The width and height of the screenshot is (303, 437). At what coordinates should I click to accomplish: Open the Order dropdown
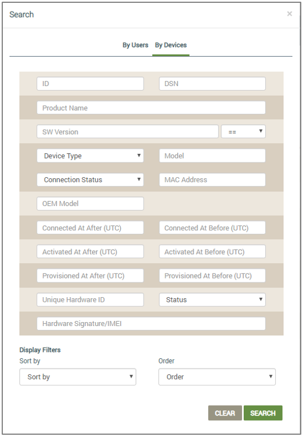[217, 377]
